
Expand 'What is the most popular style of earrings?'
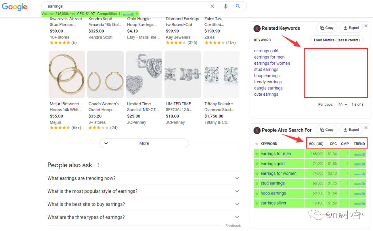pyautogui.click(x=144, y=191)
